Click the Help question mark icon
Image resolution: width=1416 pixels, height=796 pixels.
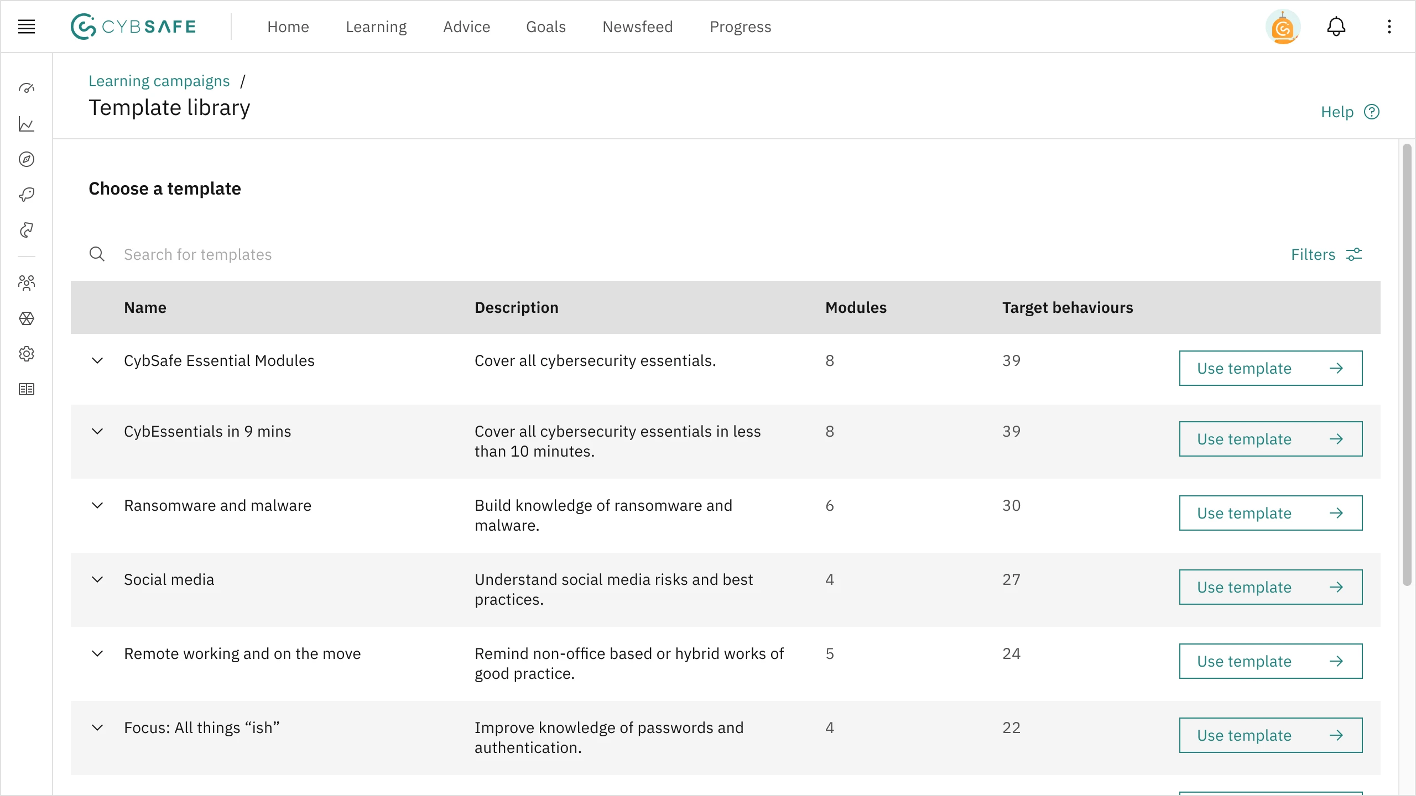[1372, 112]
